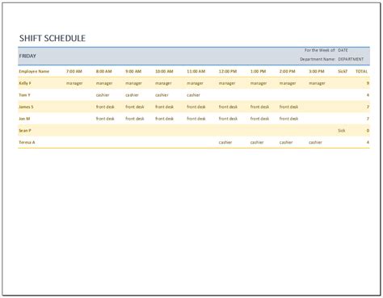Select employee name Tom Y
383x298 pixels.
click(24, 95)
